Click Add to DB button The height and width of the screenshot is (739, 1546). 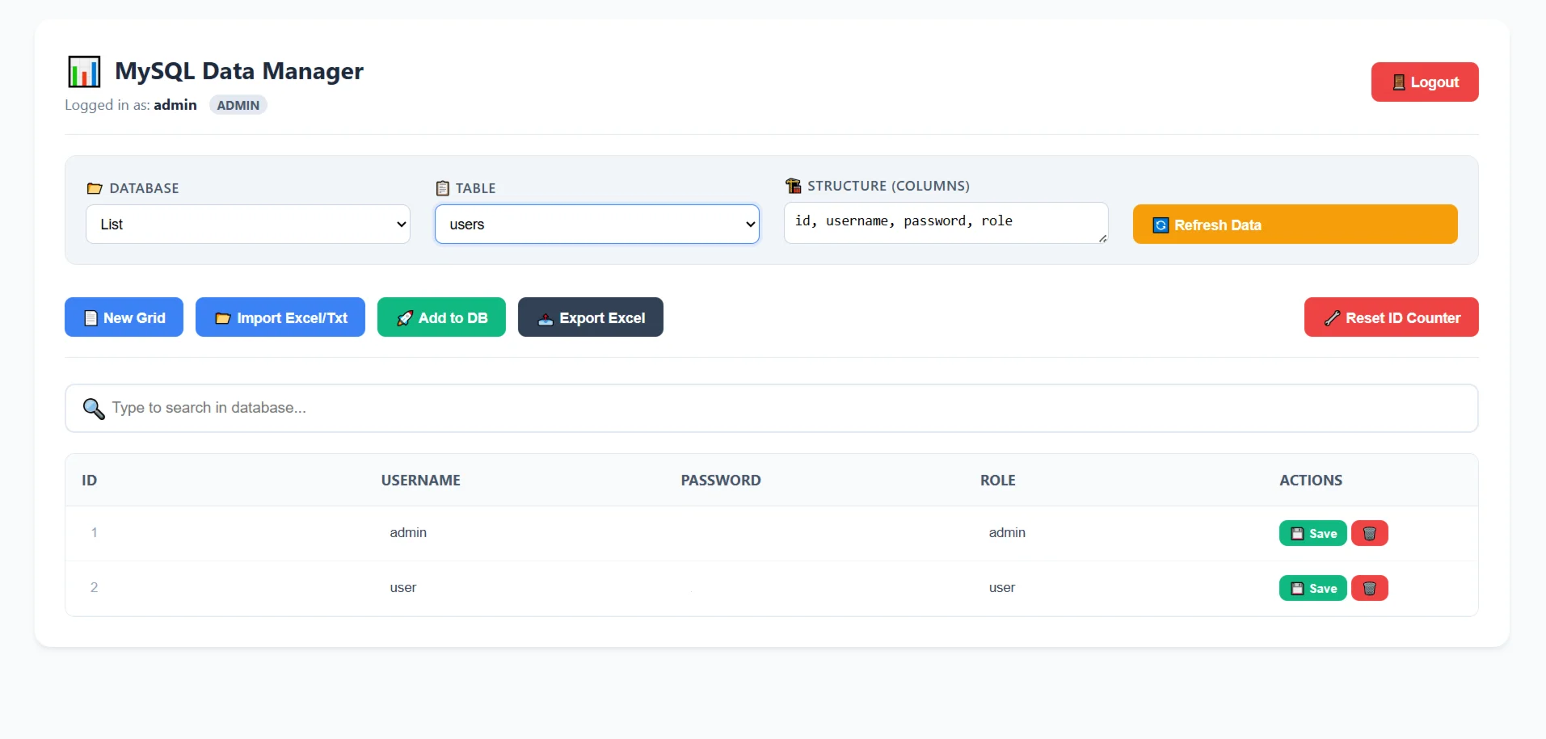pyautogui.click(x=441, y=317)
